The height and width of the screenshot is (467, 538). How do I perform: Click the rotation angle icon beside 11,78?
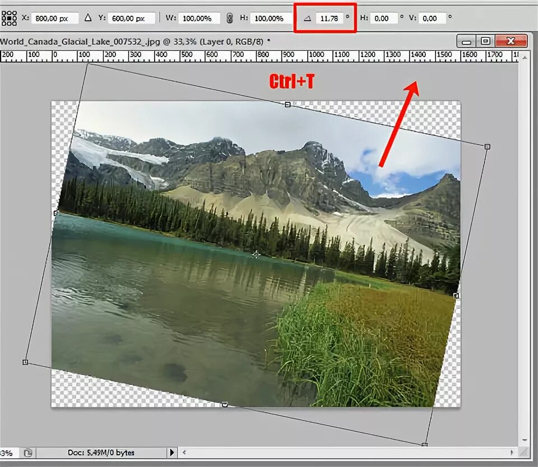[x=308, y=18]
